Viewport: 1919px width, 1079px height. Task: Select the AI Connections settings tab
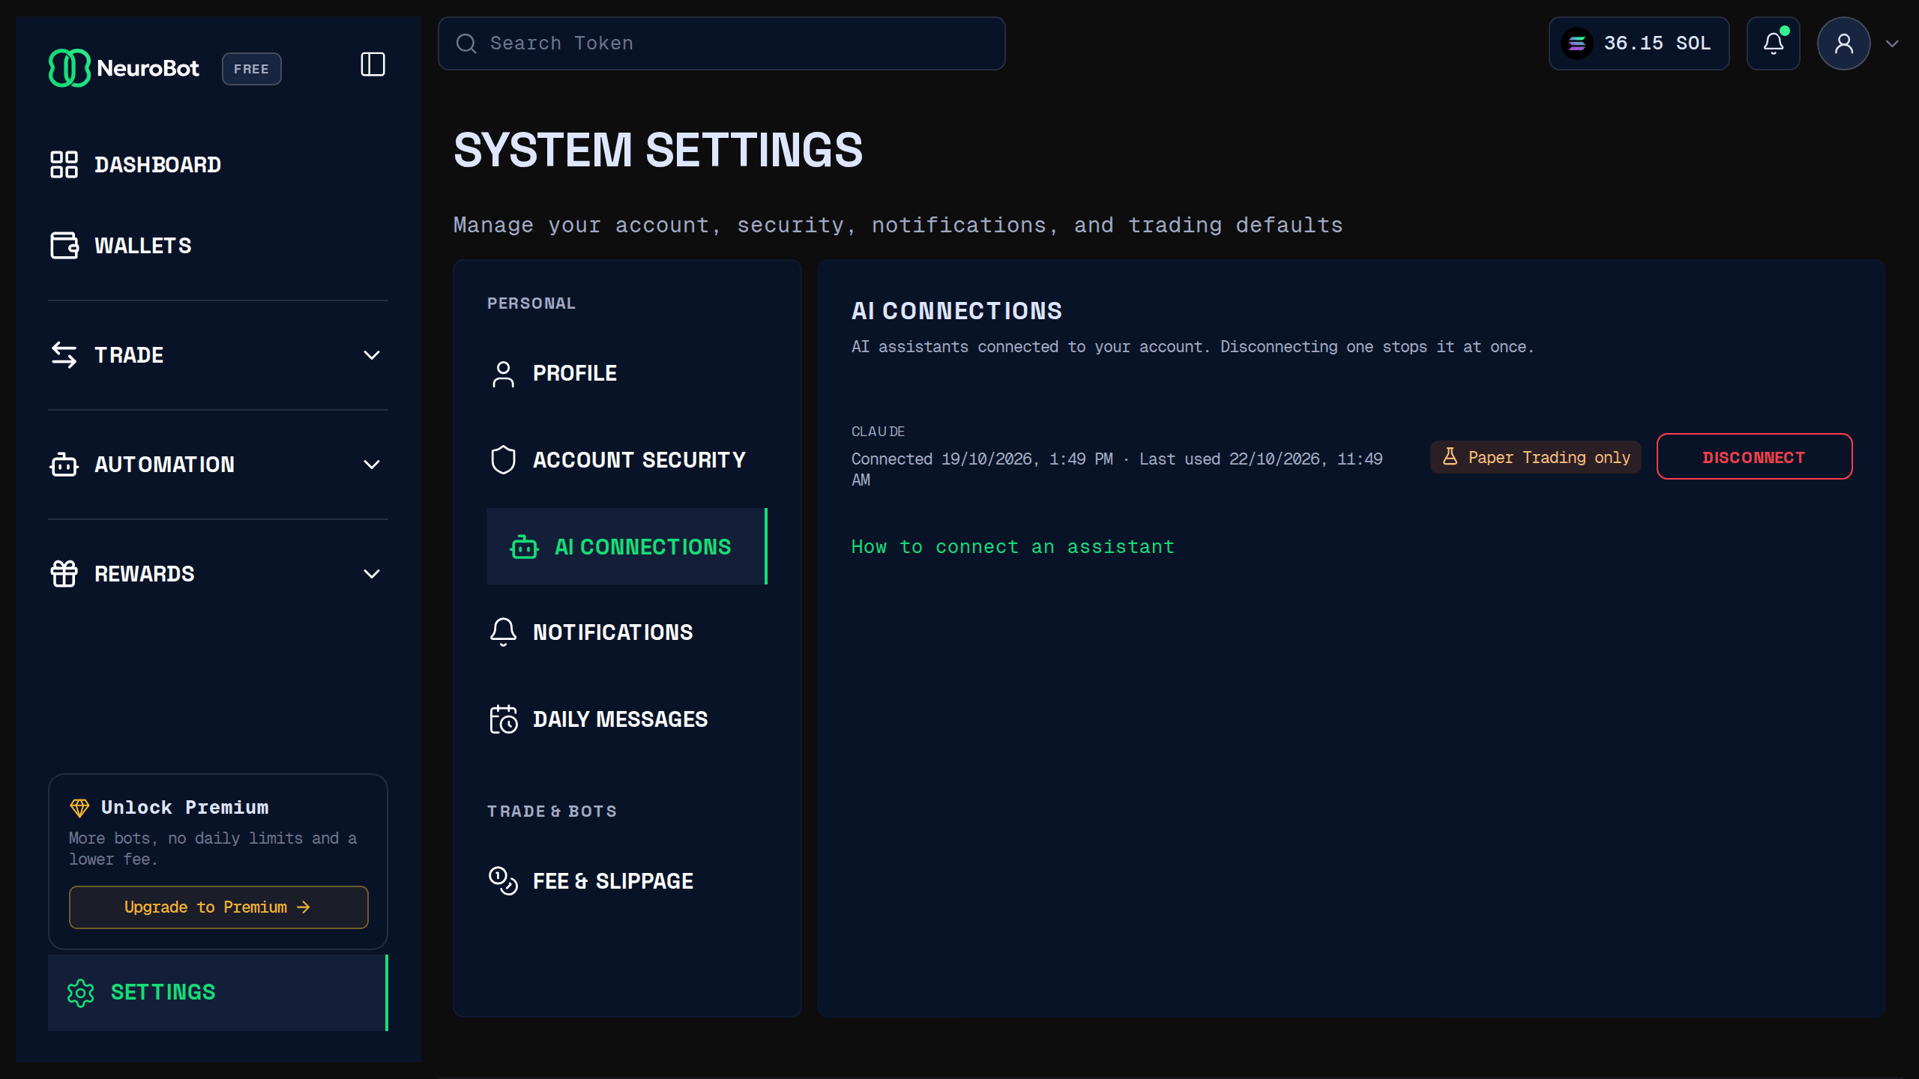pyautogui.click(x=627, y=546)
